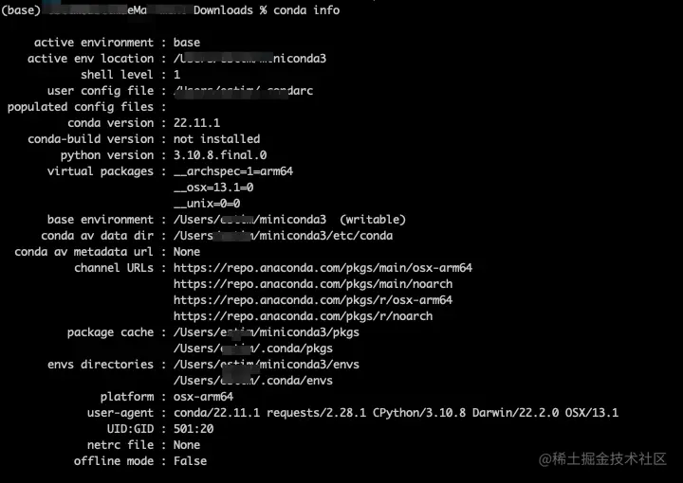Click the .conda/envs directory path
The height and width of the screenshot is (483, 683).
tap(253, 381)
